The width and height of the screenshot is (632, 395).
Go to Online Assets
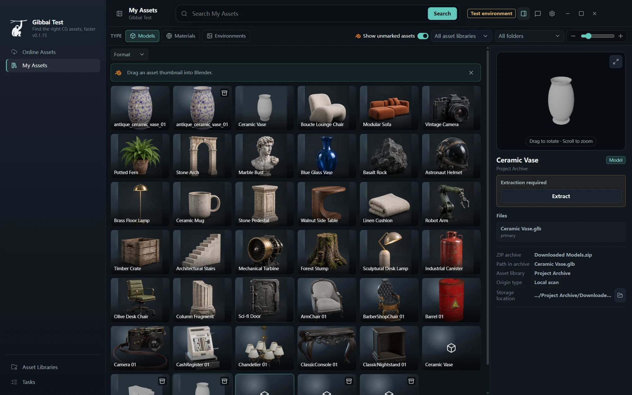(53, 52)
